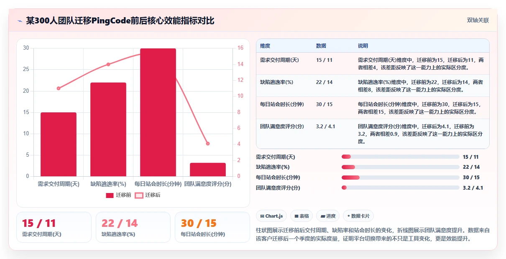Toggle the 迁移后 legend item
This screenshot has width=506, height=259.
tap(148, 195)
